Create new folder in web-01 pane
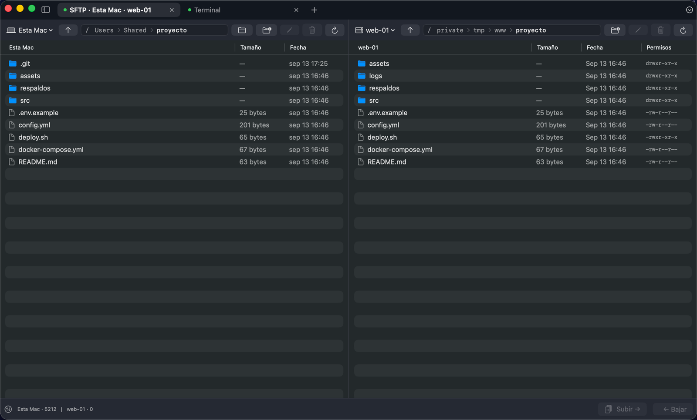Image resolution: width=697 pixels, height=420 pixels. [615, 30]
